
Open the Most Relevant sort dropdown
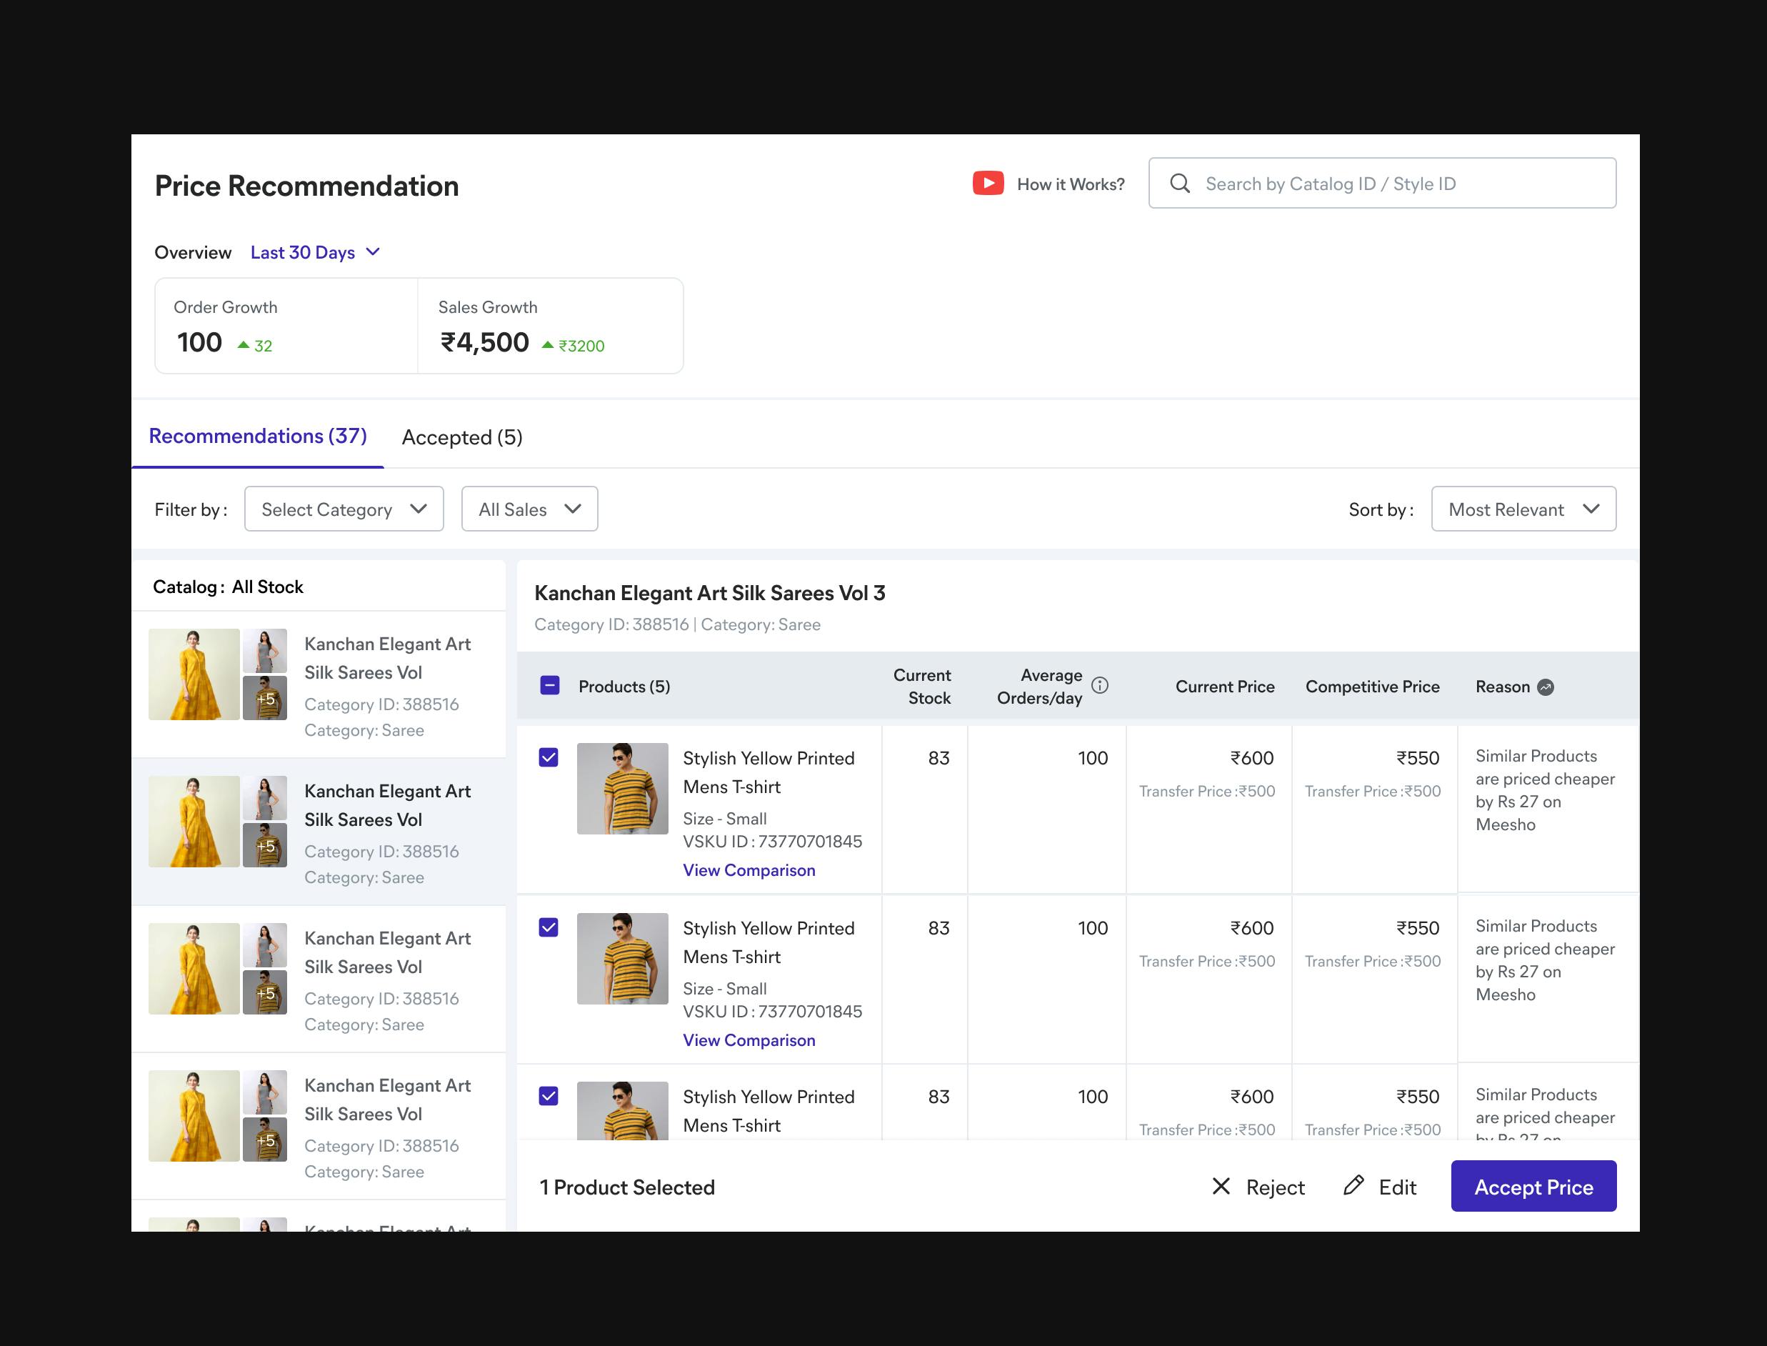tap(1523, 509)
